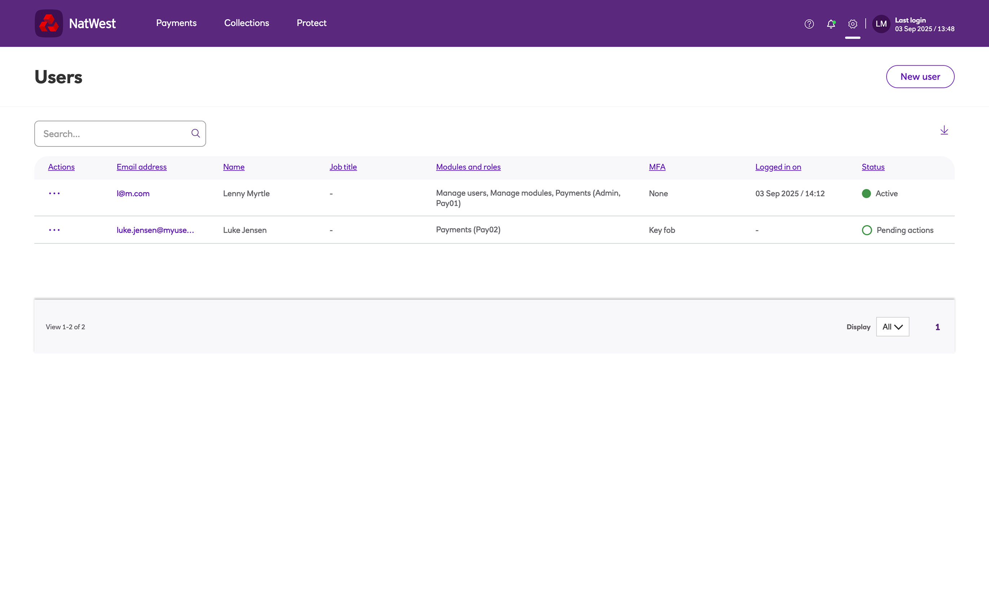Open the notifications bell icon
This screenshot has width=989, height=595.
tap(831, 24)
